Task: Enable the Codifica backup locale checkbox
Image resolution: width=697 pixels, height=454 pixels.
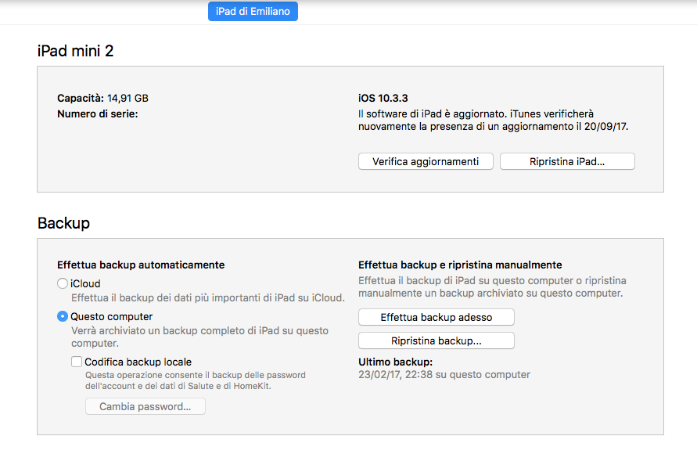Action: (77, 362)
